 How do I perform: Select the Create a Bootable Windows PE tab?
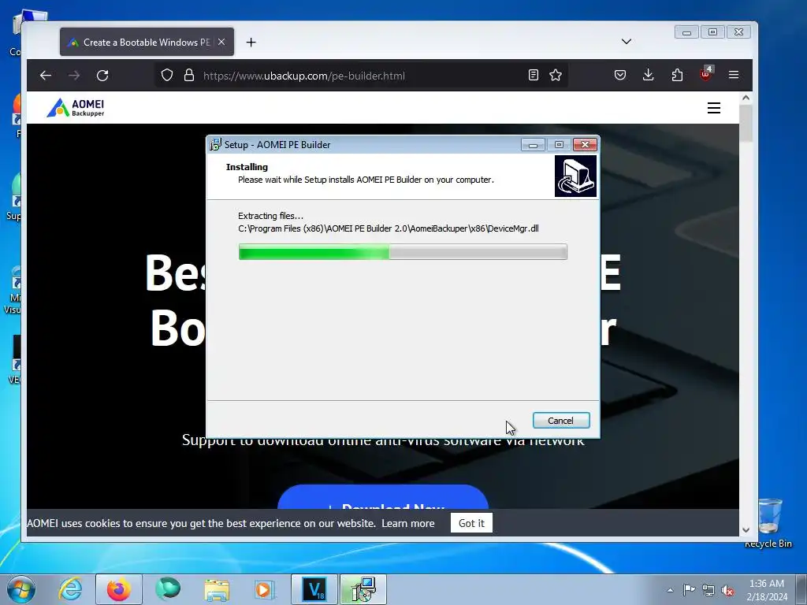147,43
